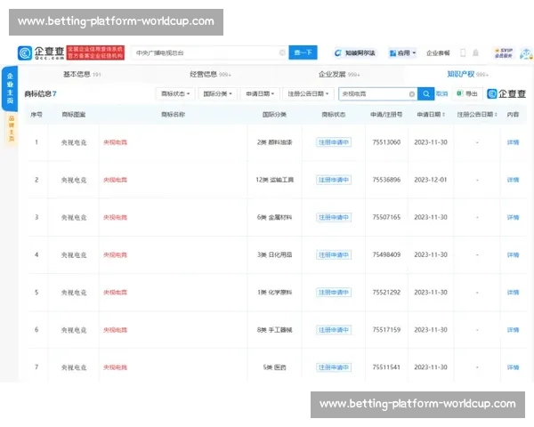The width and height of the screenshot is (534, 427).
Task: Expand the 应用 apps dropdown
Action: [x=403, y=53]
